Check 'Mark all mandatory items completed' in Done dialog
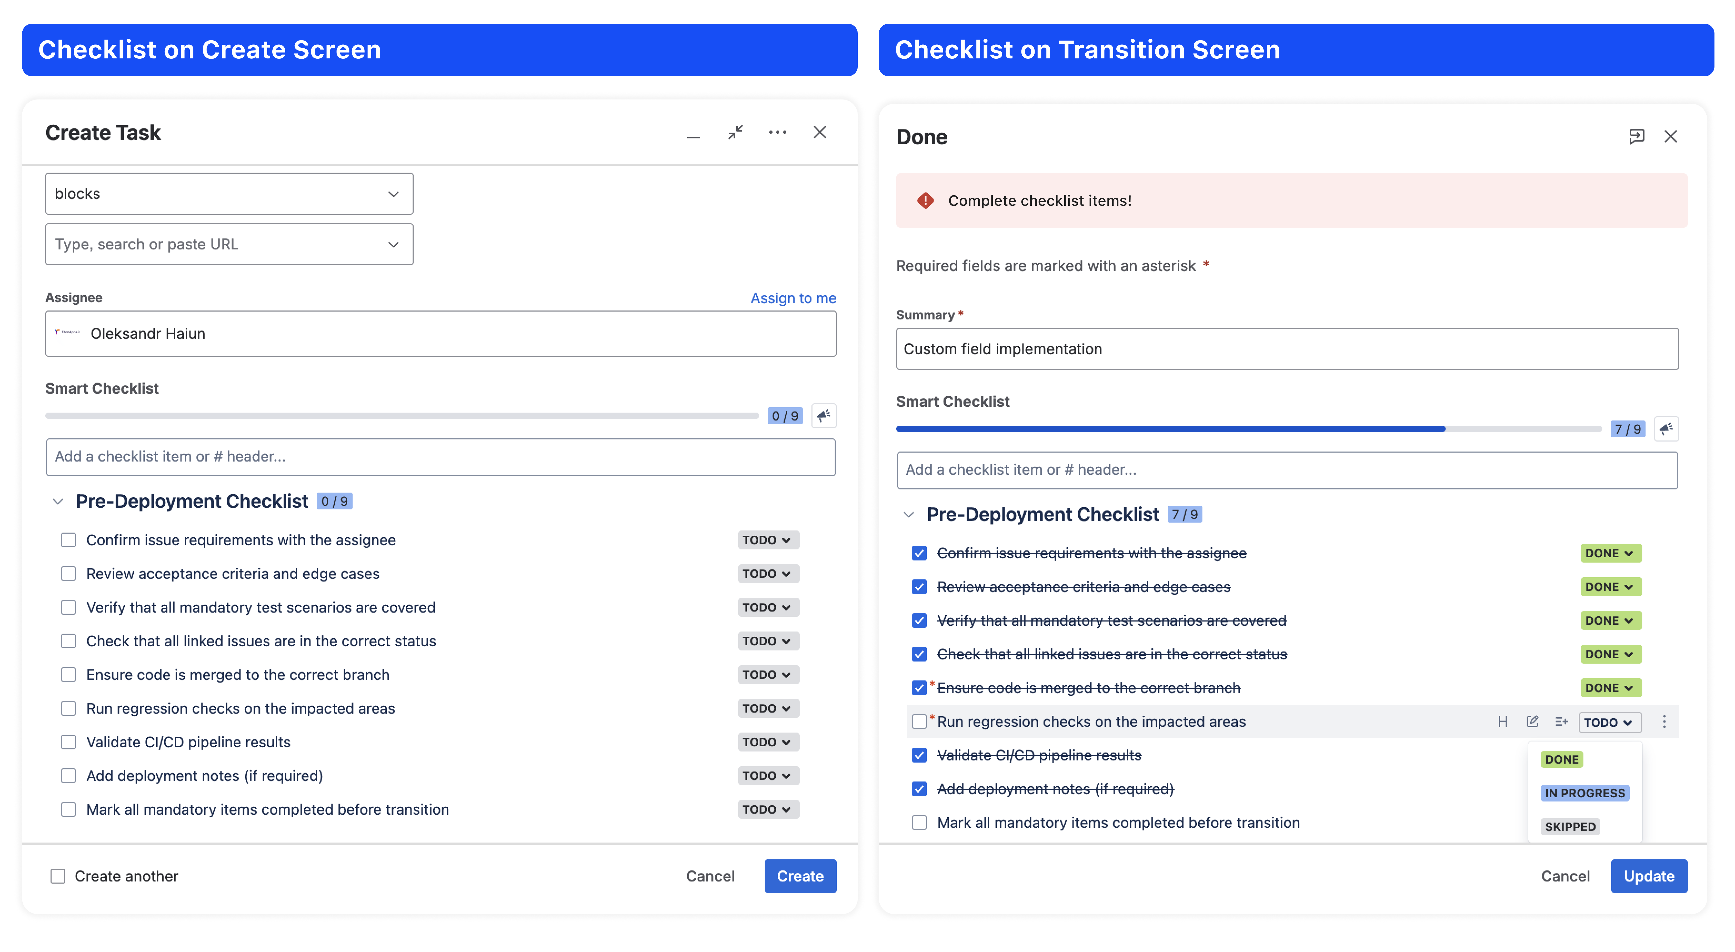The width and height of the screenshot is (1735, 952). [x=919, y=823]
